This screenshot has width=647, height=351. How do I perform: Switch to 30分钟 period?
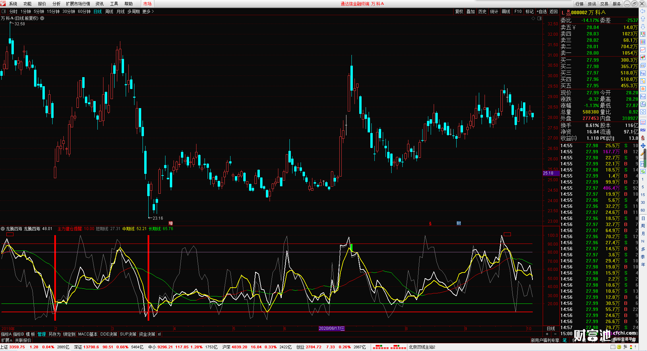click(69, 11)
